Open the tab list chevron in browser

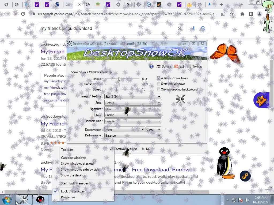click(x=242, y=5)
